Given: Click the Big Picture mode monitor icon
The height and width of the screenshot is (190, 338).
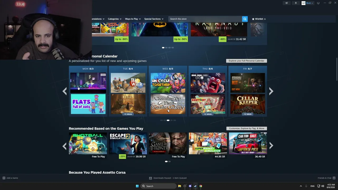Looking at the screenshot, I should [318, 3].
